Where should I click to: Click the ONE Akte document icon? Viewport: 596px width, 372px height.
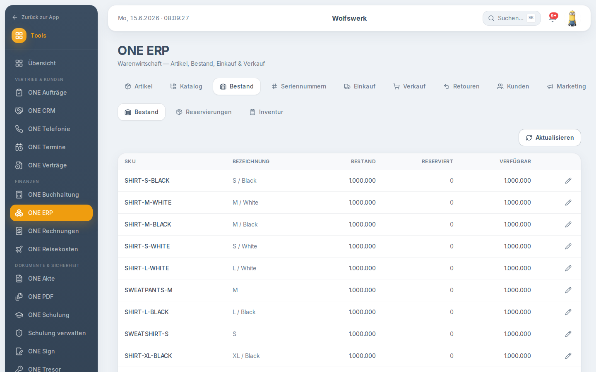pyautogui.click(x=19, y=279)
